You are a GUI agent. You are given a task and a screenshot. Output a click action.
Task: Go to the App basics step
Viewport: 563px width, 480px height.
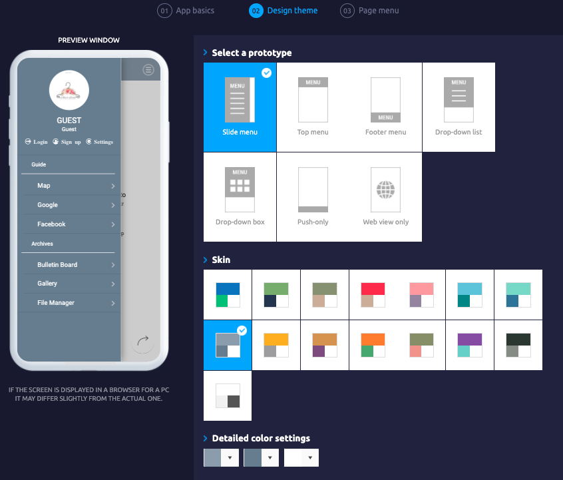click(186, 11)
